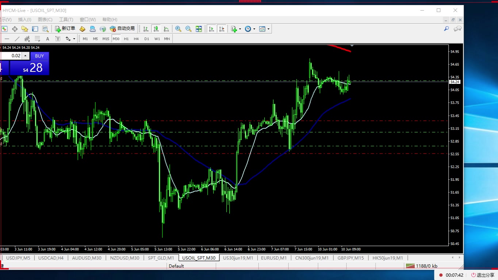The height and width of the screenshot is (280, 498).
Task: Click the Periods clock icon
Action: coord(248,29)
